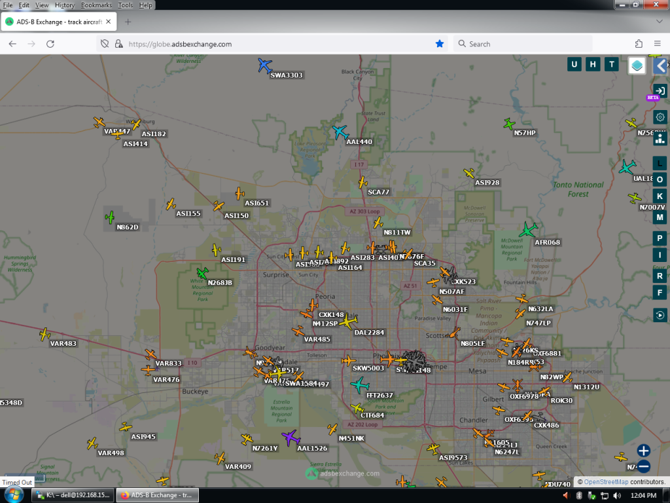The height and width of the screenshot is (503, 670).
Task: Toggle the F button in the sidebar
Action: click(660, 293)
